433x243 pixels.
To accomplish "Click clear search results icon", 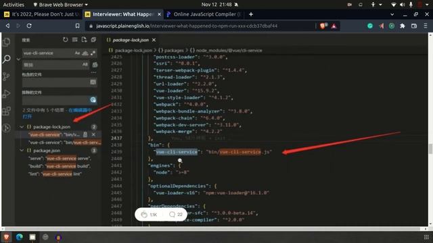I will [x=74, y=40].
